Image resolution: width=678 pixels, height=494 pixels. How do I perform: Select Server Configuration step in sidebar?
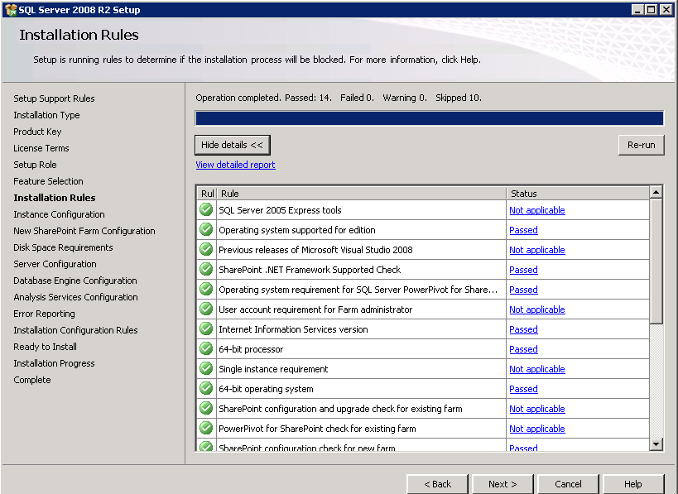click(x=55, y=264)
